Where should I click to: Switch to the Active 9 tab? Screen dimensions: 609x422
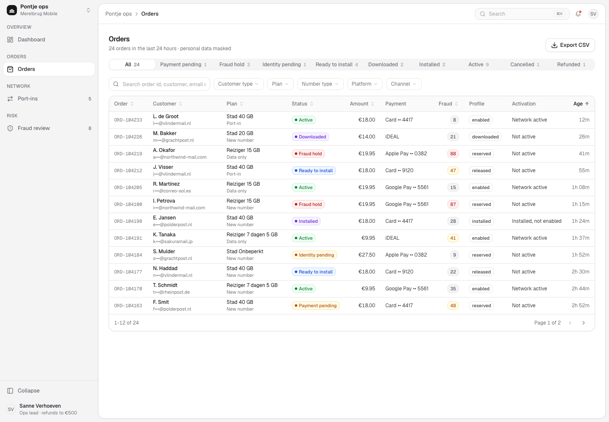479,65
